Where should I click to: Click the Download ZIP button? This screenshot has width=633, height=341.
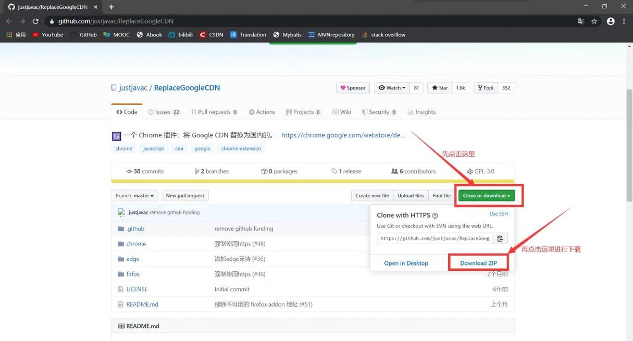[478, 263]
